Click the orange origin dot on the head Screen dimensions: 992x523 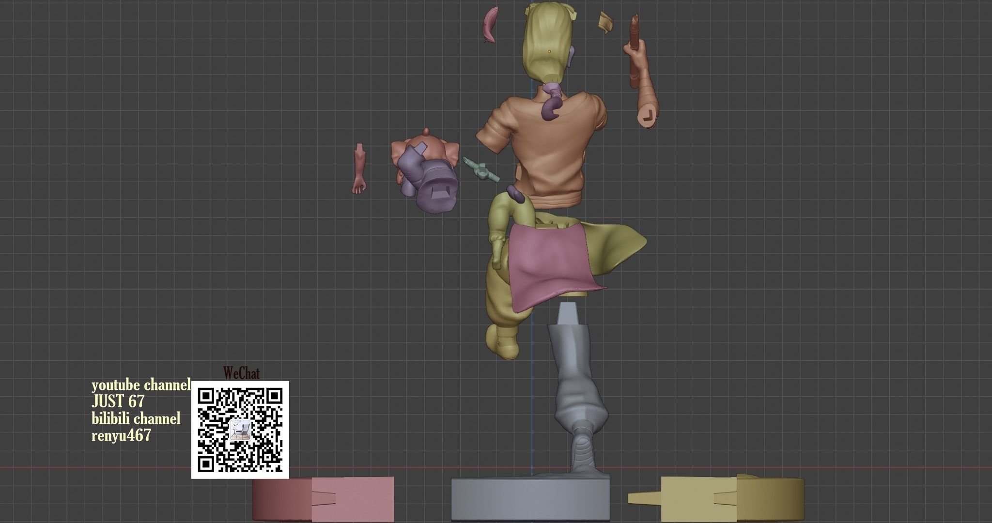(549, 51)
